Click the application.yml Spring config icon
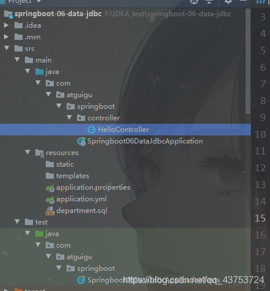Screen dimensions: 270x291 point(50,200)
